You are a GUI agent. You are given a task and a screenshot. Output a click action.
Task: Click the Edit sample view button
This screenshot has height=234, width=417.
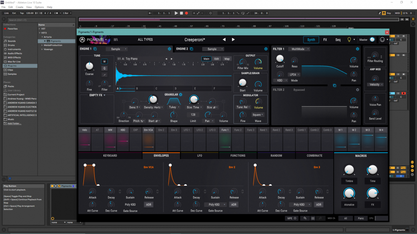click(x=216, y=59)
